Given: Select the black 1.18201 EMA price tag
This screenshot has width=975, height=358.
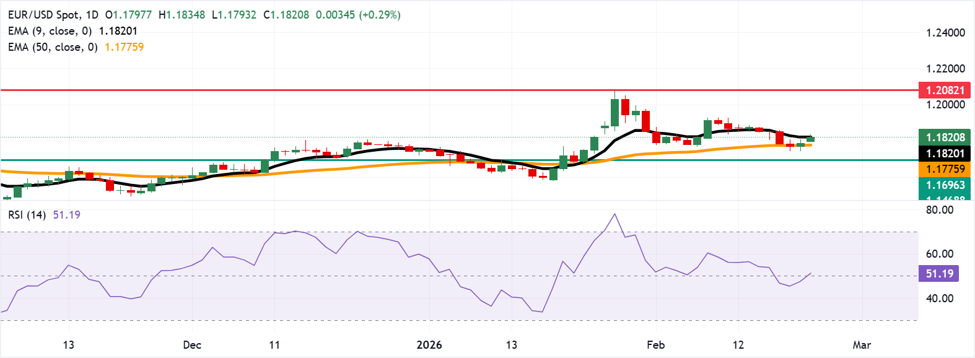Looking at the screenshot, I should pos(945,154).
